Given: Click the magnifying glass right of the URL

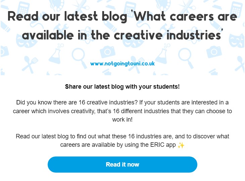Looking at the screenshot, I should tap(186, 58).
